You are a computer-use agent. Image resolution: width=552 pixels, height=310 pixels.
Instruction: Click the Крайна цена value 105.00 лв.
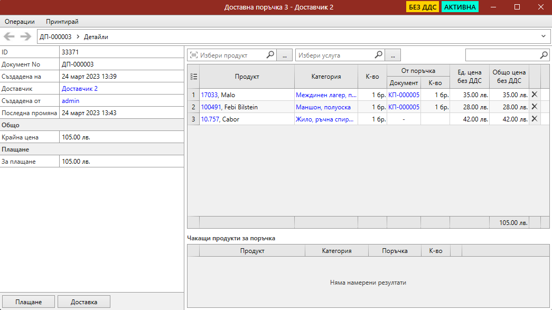(76, 137)
